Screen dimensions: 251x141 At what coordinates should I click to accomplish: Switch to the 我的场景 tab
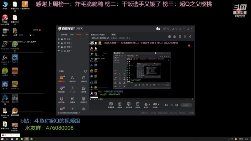point(64,34)
